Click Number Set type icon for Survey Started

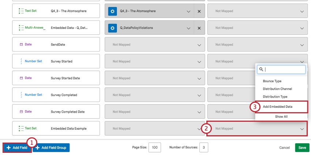(21, 61)
